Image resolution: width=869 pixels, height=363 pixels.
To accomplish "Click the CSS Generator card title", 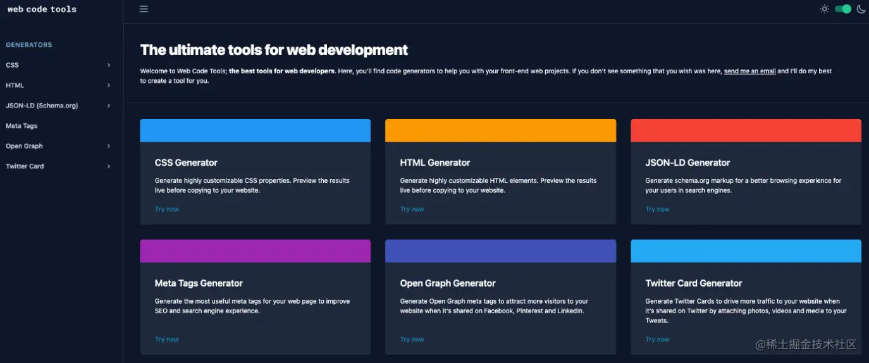I will (186, 163).
